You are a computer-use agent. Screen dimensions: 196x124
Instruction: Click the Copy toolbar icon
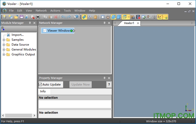(x=45, y=17)
